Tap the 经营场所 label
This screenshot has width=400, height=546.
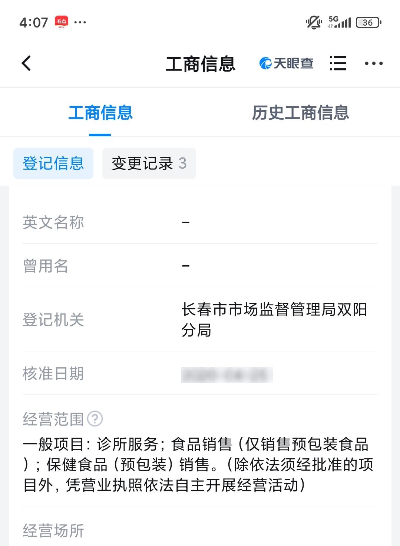click(x=54, y=530)
